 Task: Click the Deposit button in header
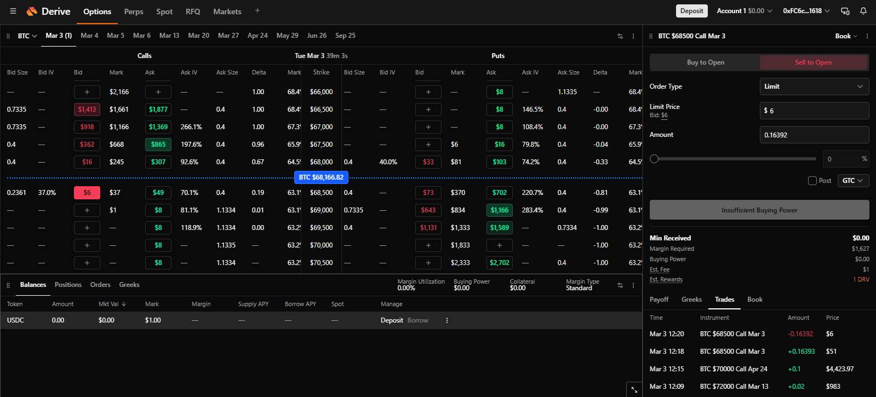(x=692, y=11)
